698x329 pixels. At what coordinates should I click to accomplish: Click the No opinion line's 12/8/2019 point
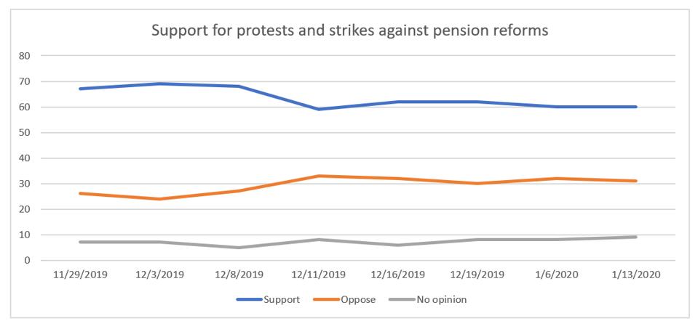point(240,248)
